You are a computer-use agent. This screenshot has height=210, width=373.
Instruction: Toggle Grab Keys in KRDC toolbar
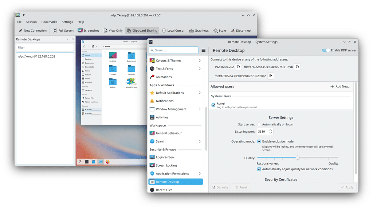tap(199, 31)
